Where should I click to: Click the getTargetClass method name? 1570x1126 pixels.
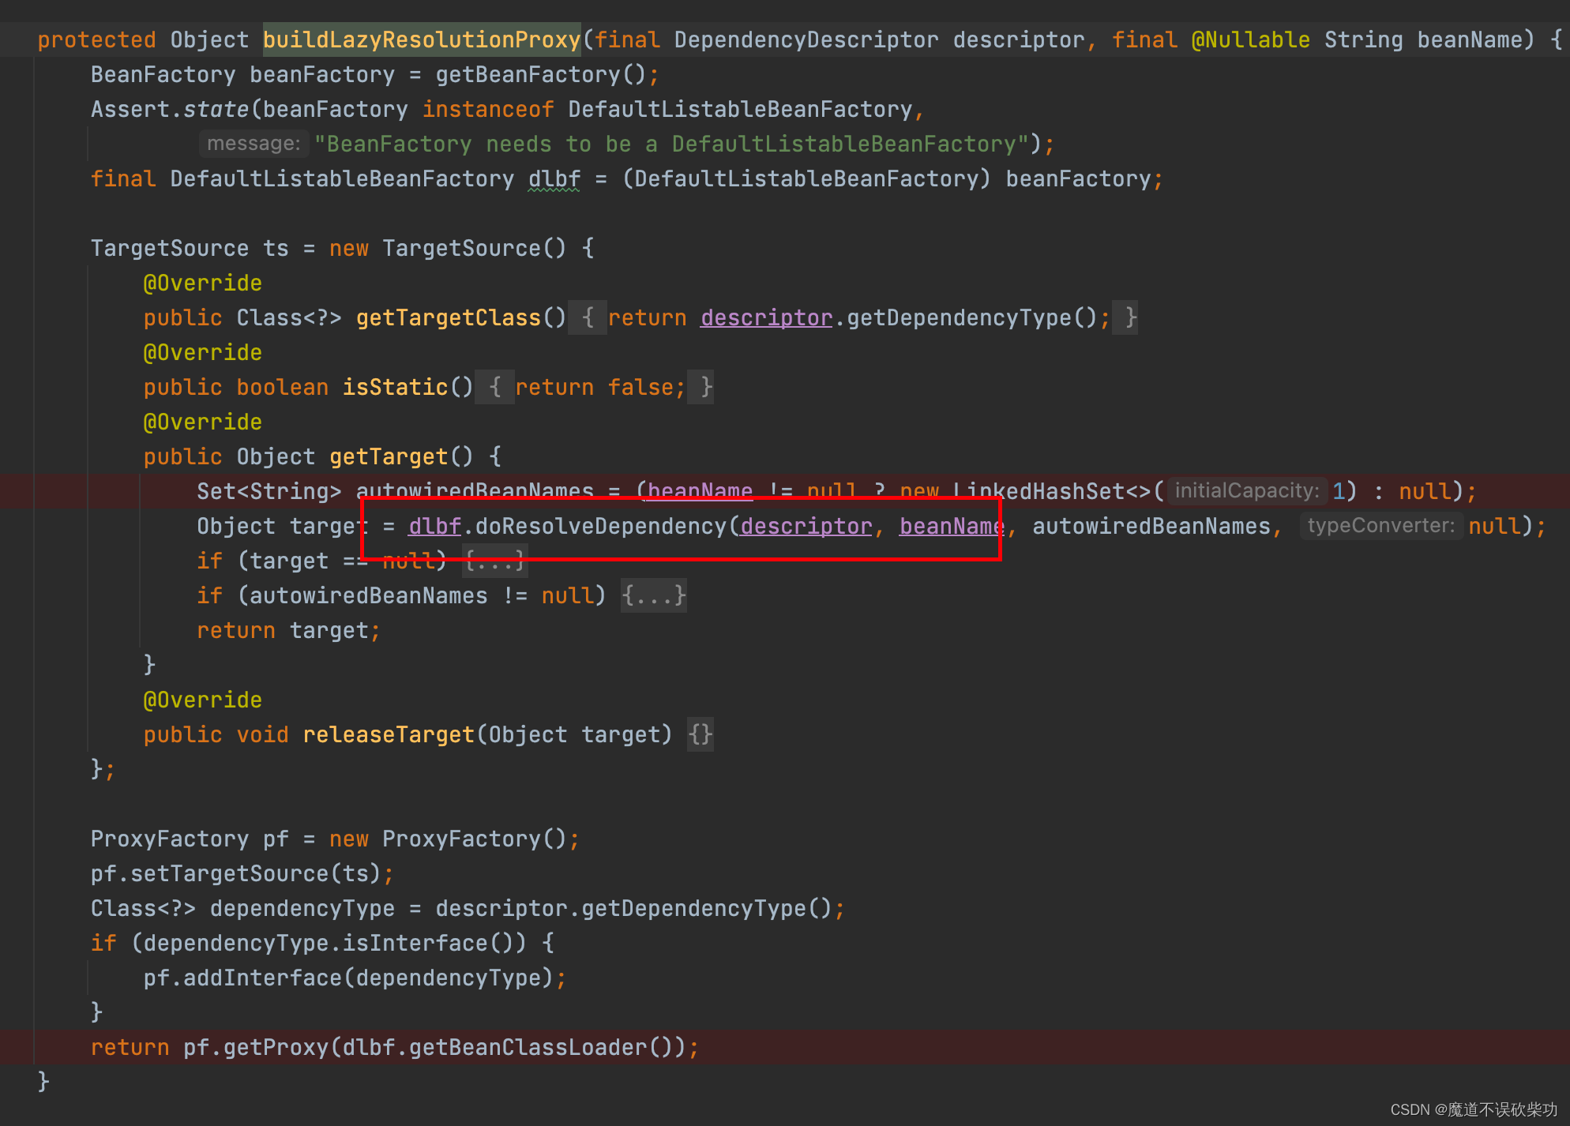[x=449, y=317]
